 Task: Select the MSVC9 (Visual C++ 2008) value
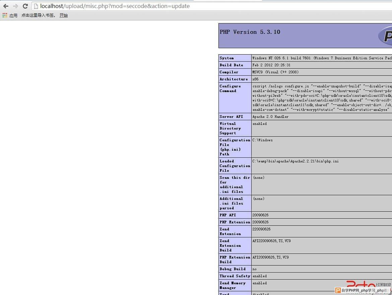[275, 72]
